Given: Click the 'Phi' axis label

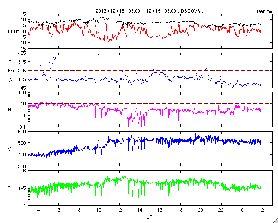Looking at the screenshot, I should point(11,71).
